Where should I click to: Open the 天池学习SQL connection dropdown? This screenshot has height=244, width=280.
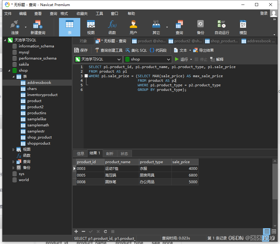click(98, 59)
